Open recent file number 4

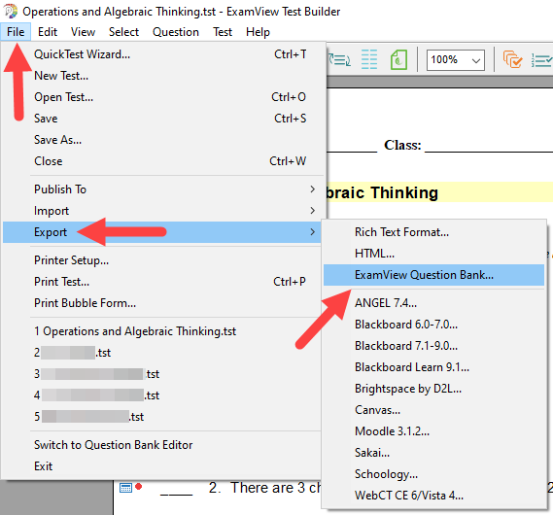point(163,395)
